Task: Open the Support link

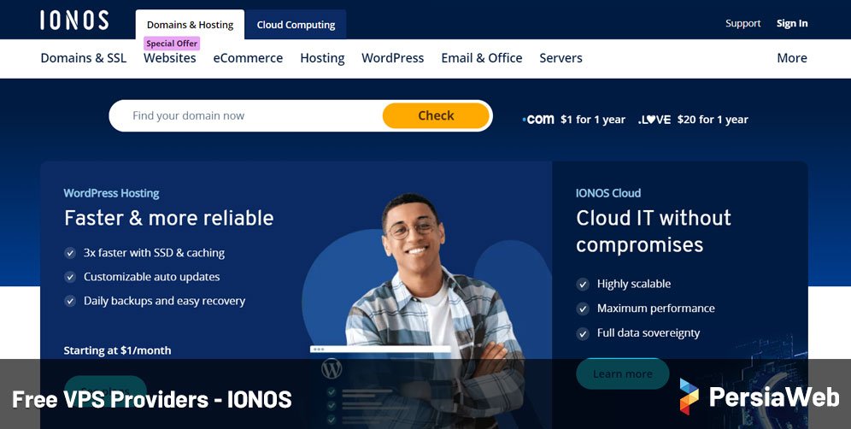Action: pos(743,23)
